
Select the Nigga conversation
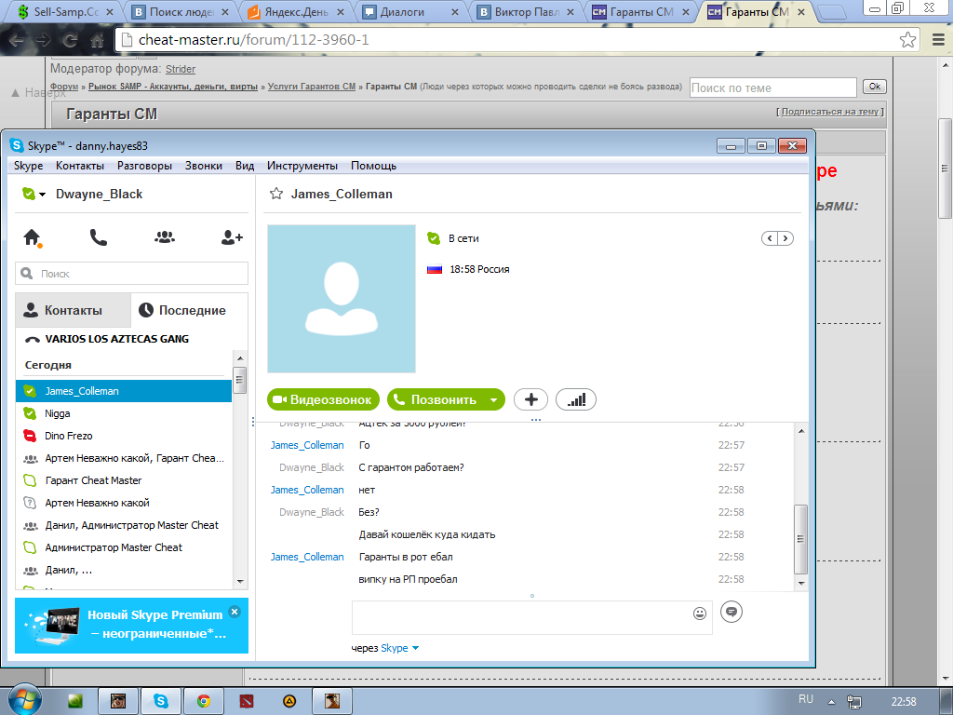click(x=124, y=413)
